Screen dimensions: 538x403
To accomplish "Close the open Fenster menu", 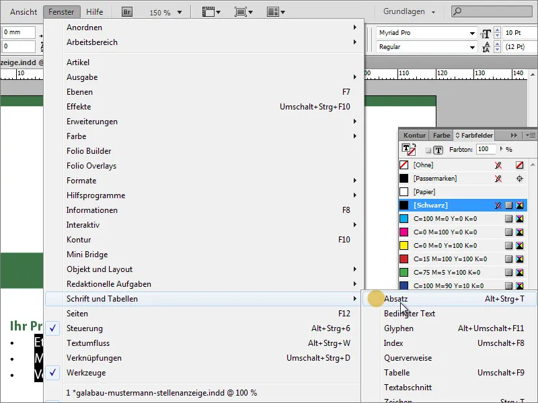I will tap(61, 12).
